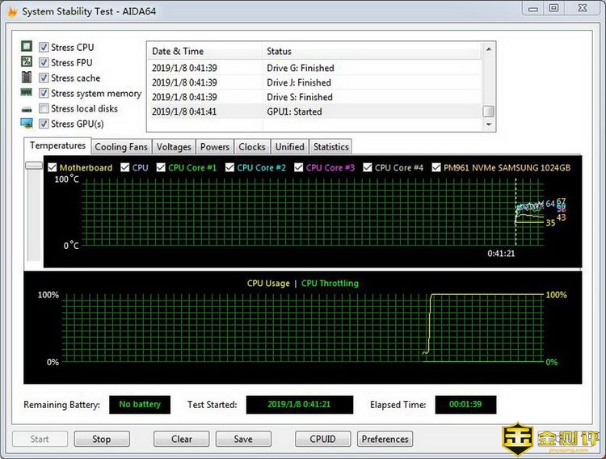Click the RAM module icon beside Stress system memory
Viewport: 606px width, 459px height.
(x=27, y=94)
